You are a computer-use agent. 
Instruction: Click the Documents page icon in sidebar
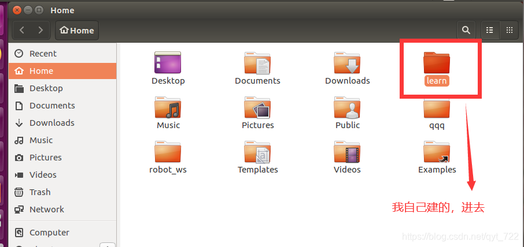pyautogui.click(x=19, y=106)
